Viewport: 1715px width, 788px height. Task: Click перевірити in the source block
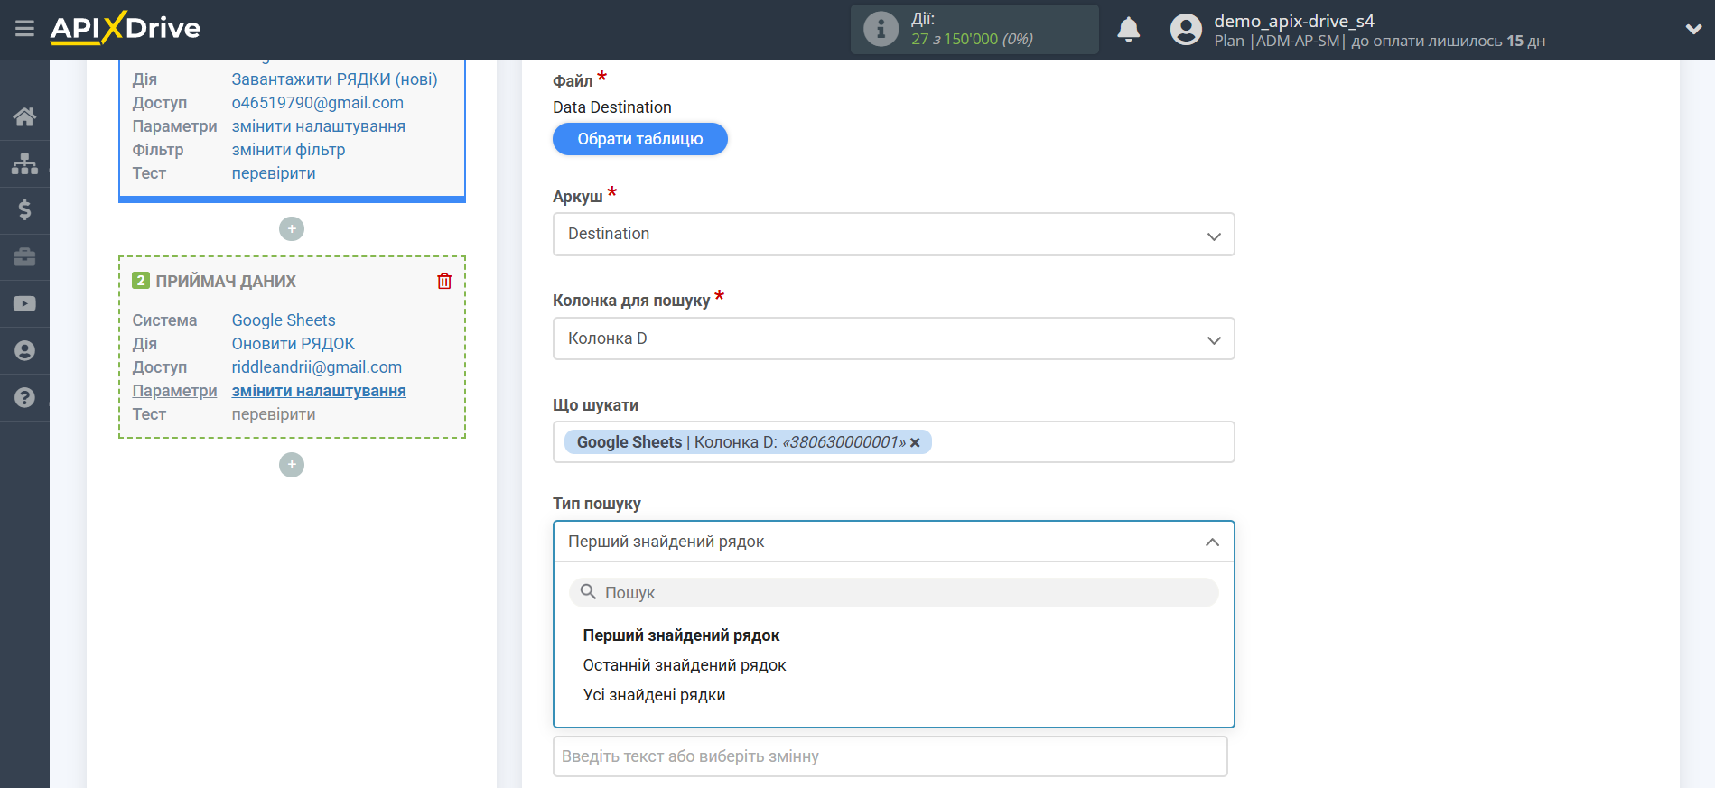[x=274, y=173]
